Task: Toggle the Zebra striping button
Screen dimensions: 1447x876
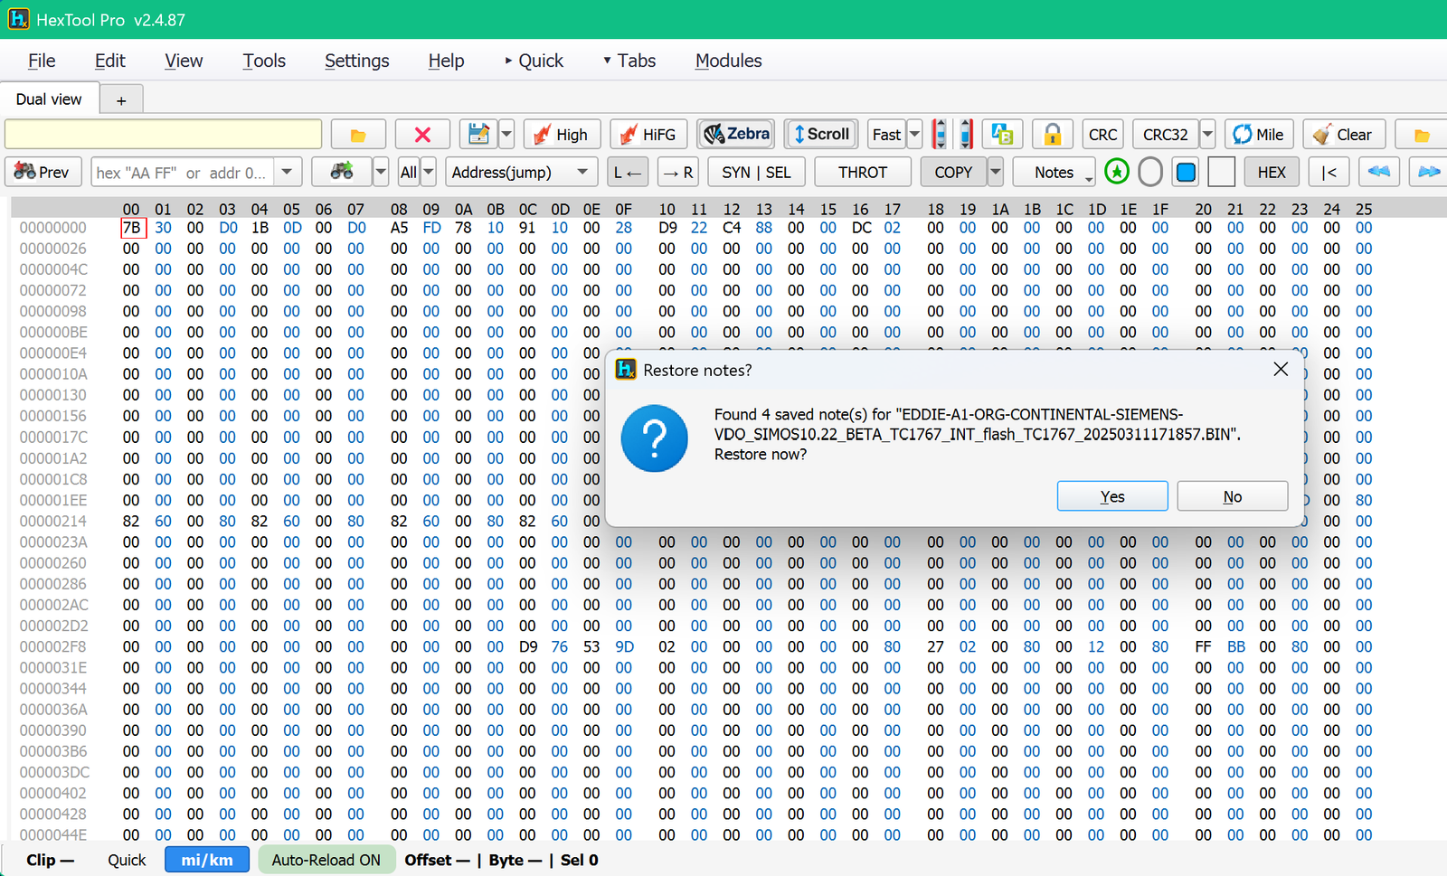Action: (x=735, y=134)
